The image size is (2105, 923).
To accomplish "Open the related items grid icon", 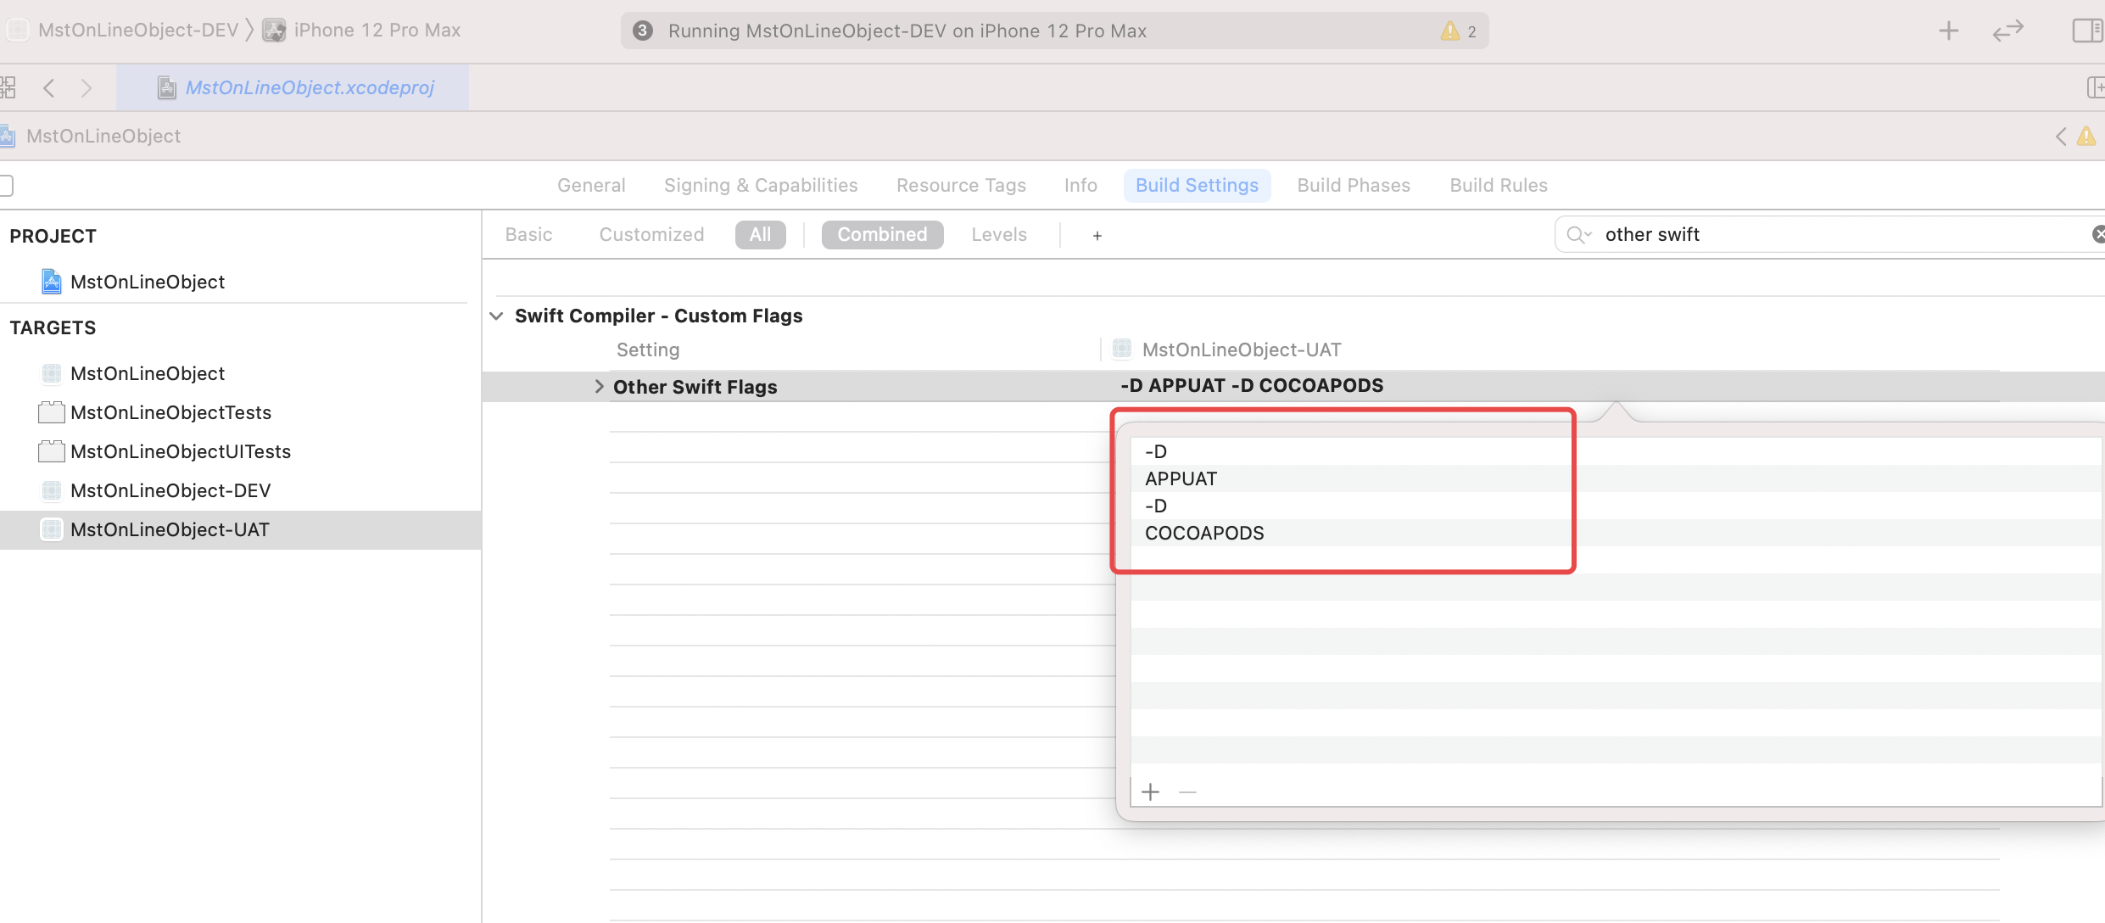I will 8,87.
